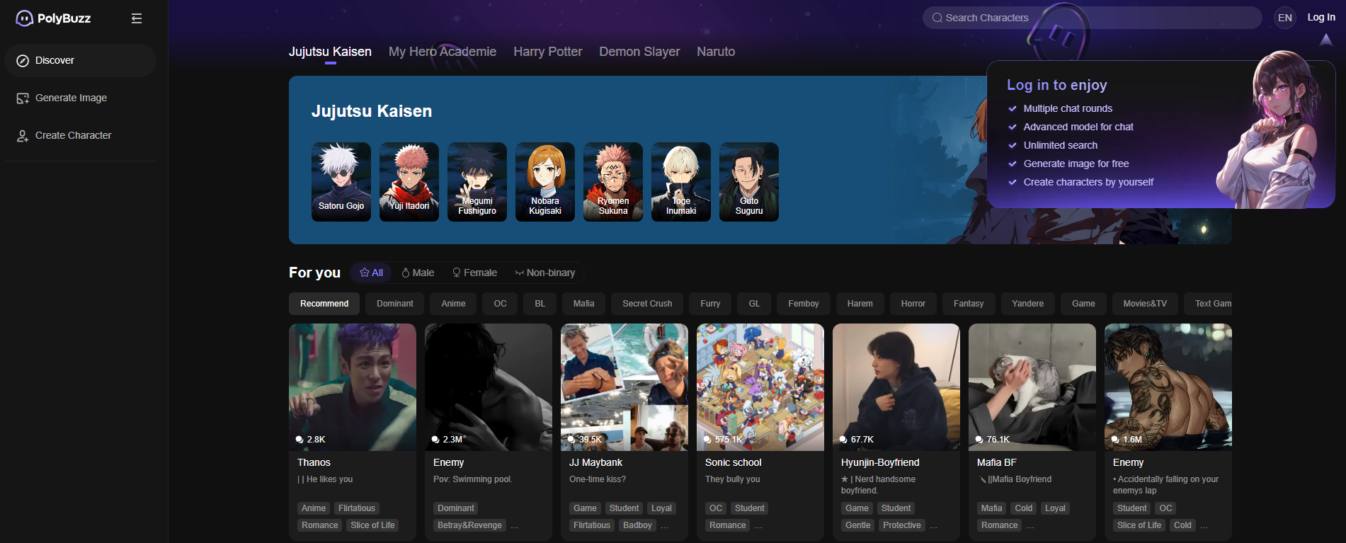Click the PolyBuzz logo icon

click(x=25, y=18)
